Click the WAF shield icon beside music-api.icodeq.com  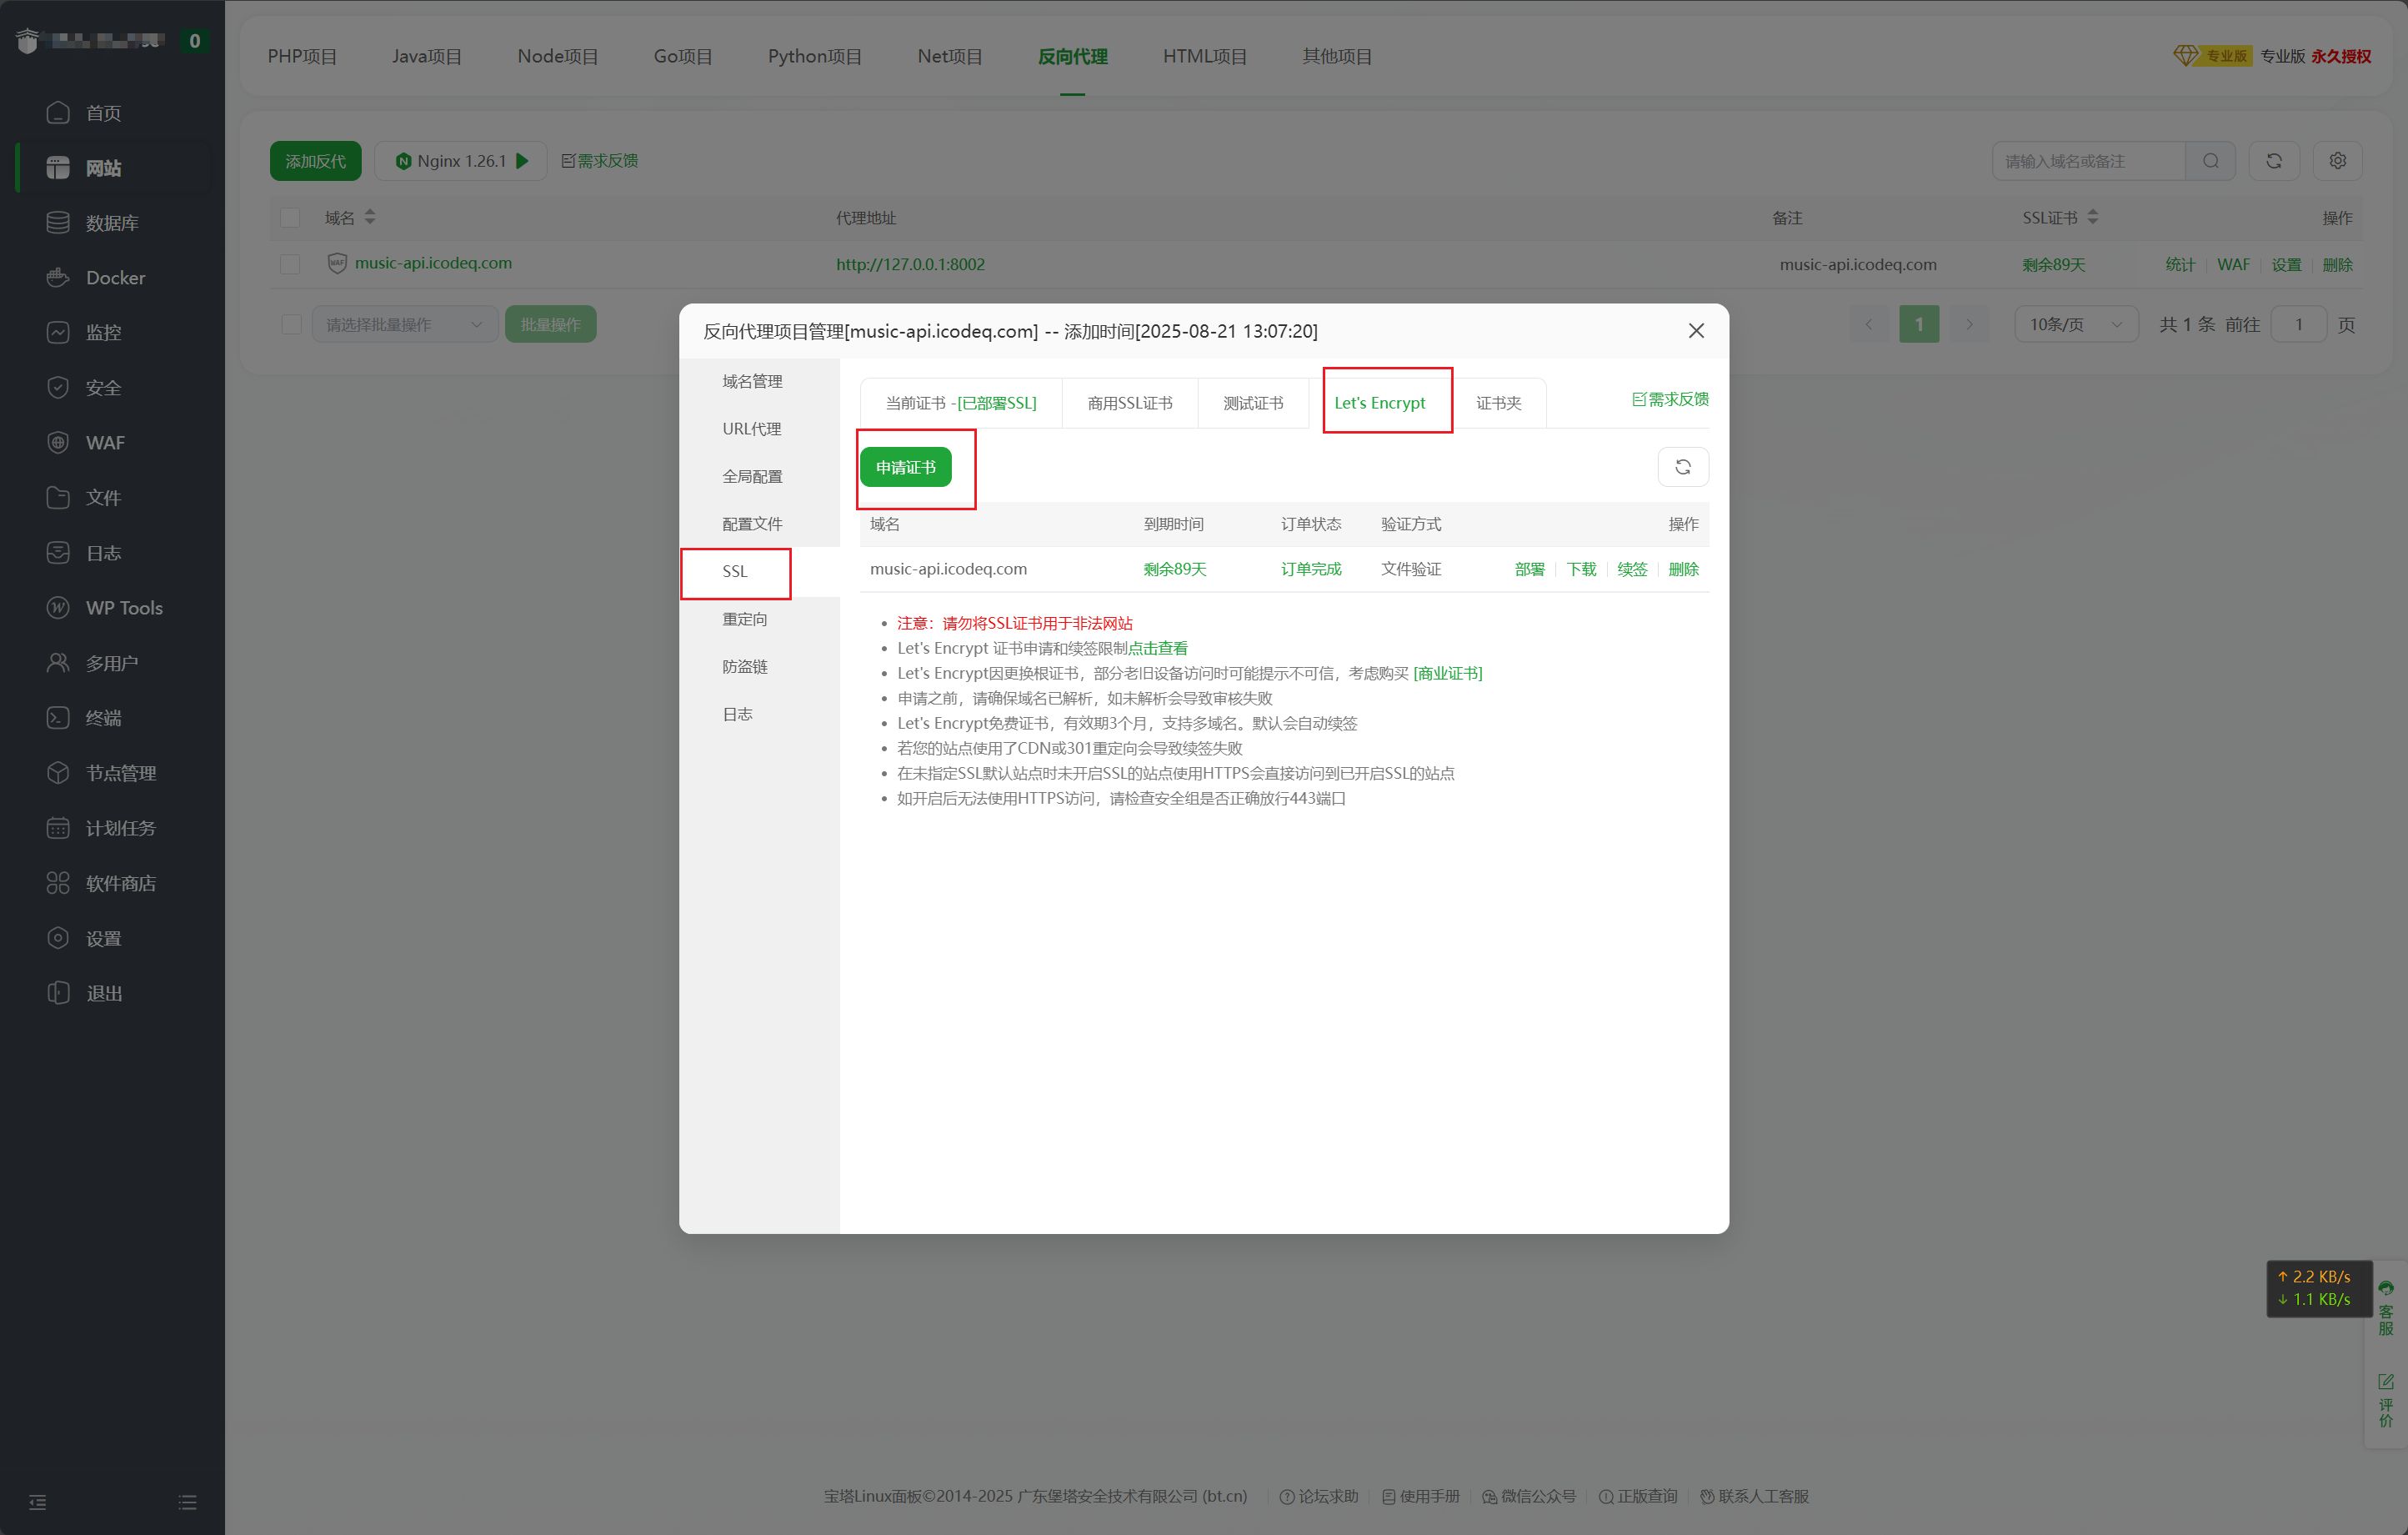(x=337, y=263)
